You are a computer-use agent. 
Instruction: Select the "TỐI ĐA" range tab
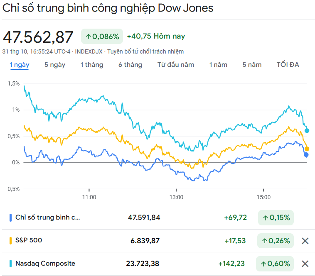tap(288, 65)
